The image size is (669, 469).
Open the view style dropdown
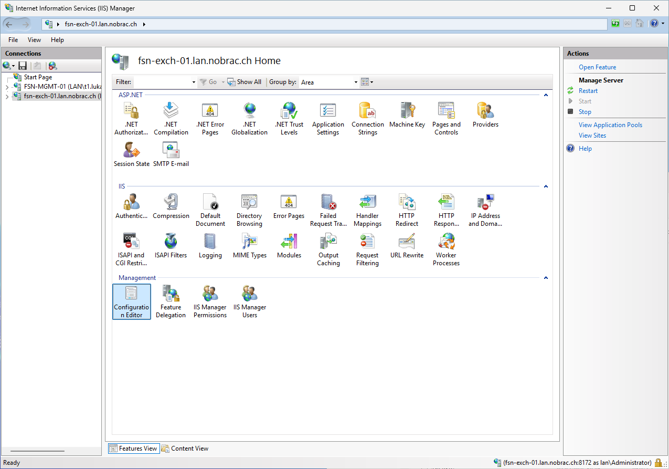[x=367, y=82]
